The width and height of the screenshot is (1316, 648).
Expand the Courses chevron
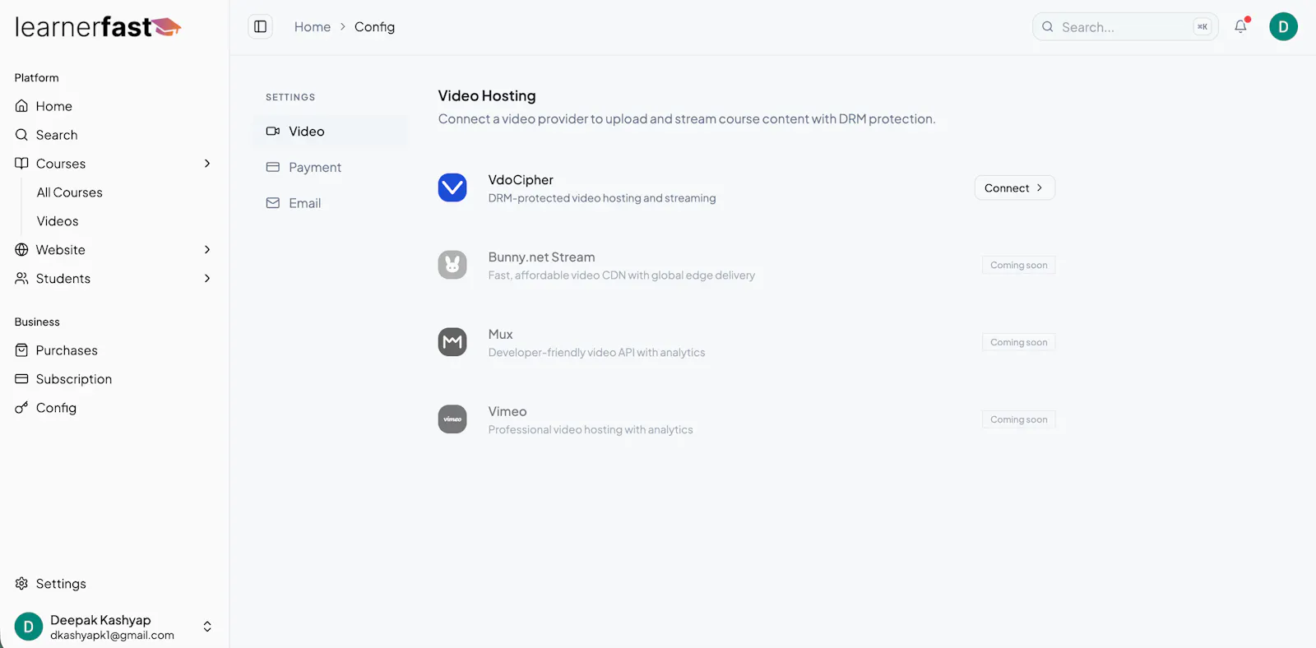pyautogui.click(x=207, y=164)
